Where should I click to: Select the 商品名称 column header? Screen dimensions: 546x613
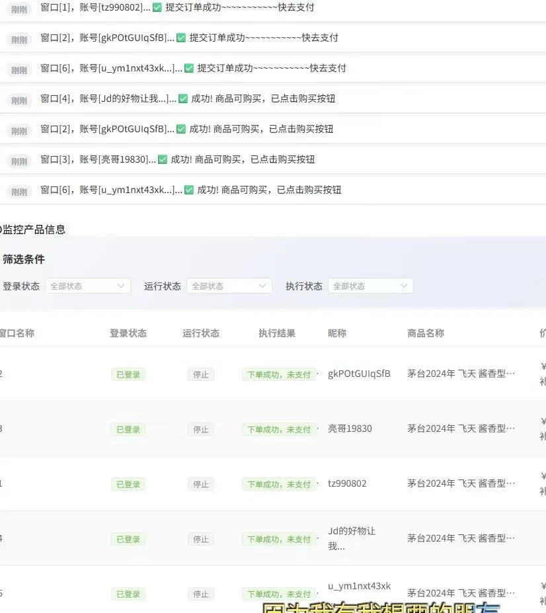click(424, 333)
